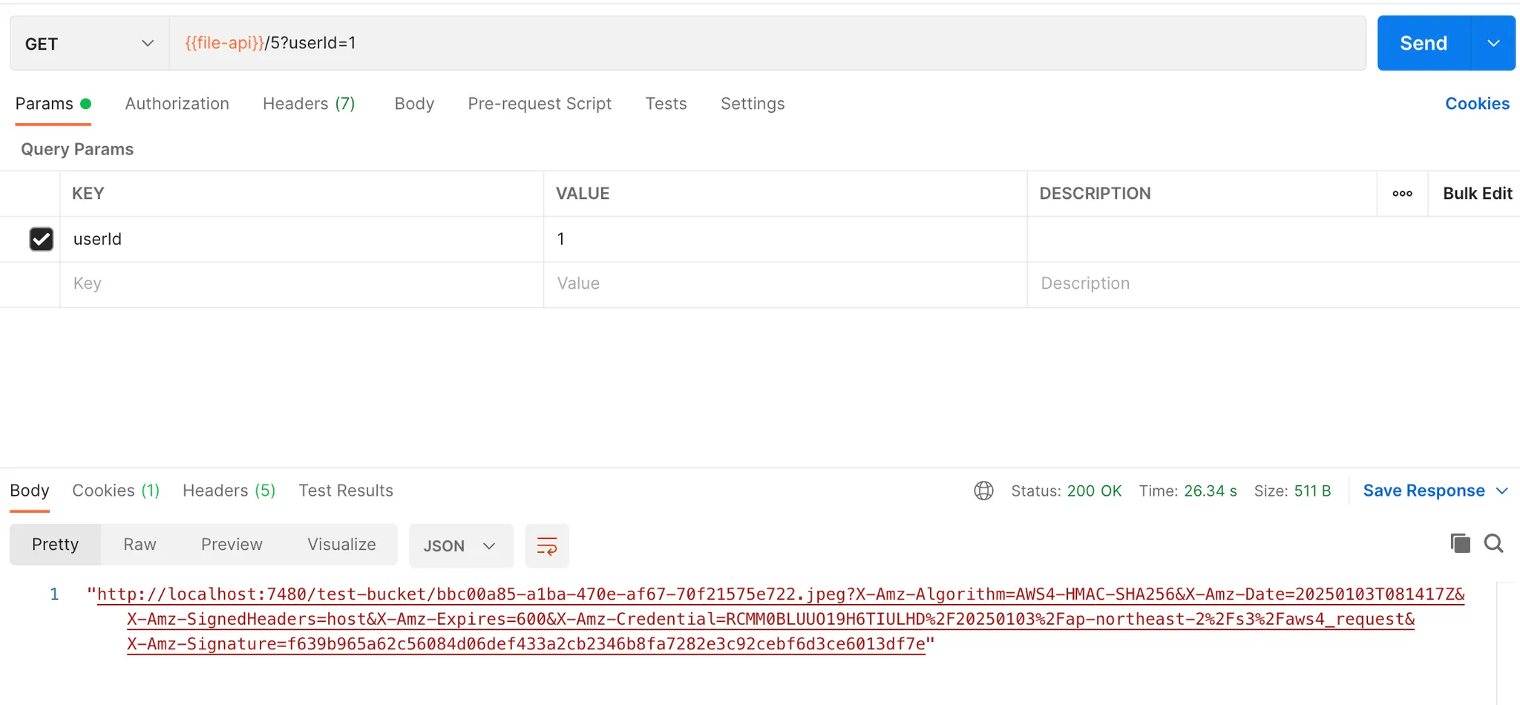Screen dimensions: 1520x705
Task: Click Save Response
Action: click(x=1424, y=491)
